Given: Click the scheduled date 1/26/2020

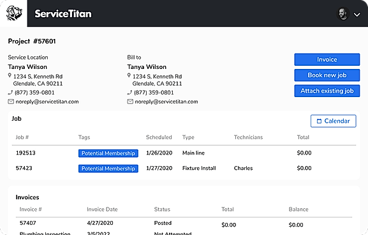Looking at the screenshot, I should [x=159, y=153].
